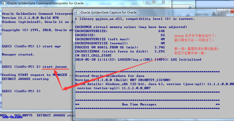The image size is (234, 121).
Task: Close the GoldenGate Command Interpreter window
Action: (x=163, y=2)
